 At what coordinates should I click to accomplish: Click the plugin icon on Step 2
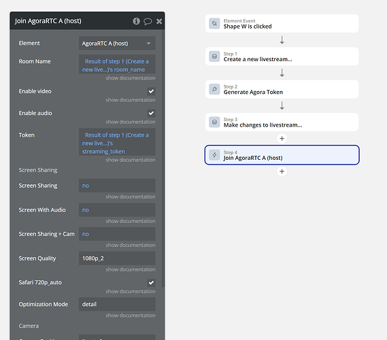click(214, 89)
